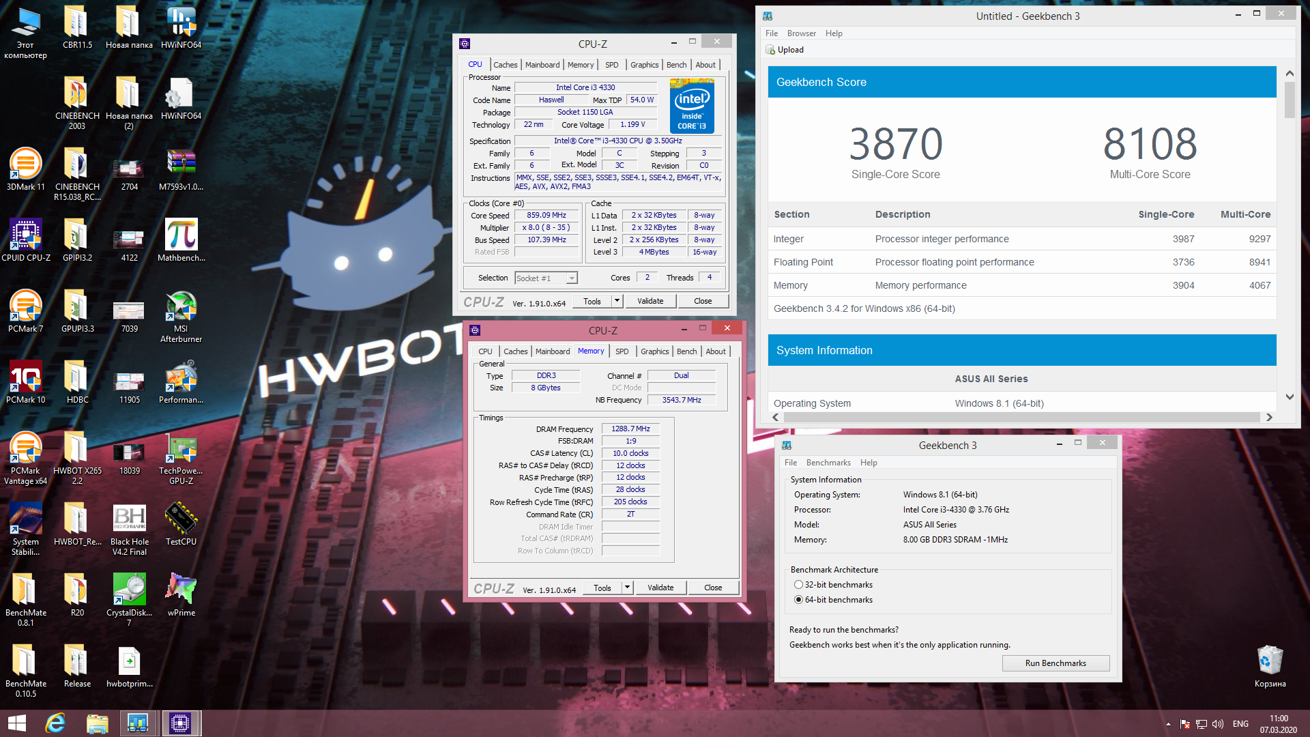The image size is (1310, 737).
Task: Open the Recycle Bin (Корзина)
Action: point(1270,667)
